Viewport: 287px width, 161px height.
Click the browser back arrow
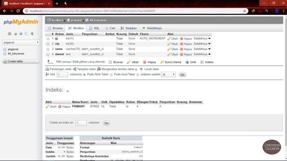pos(4,11)
